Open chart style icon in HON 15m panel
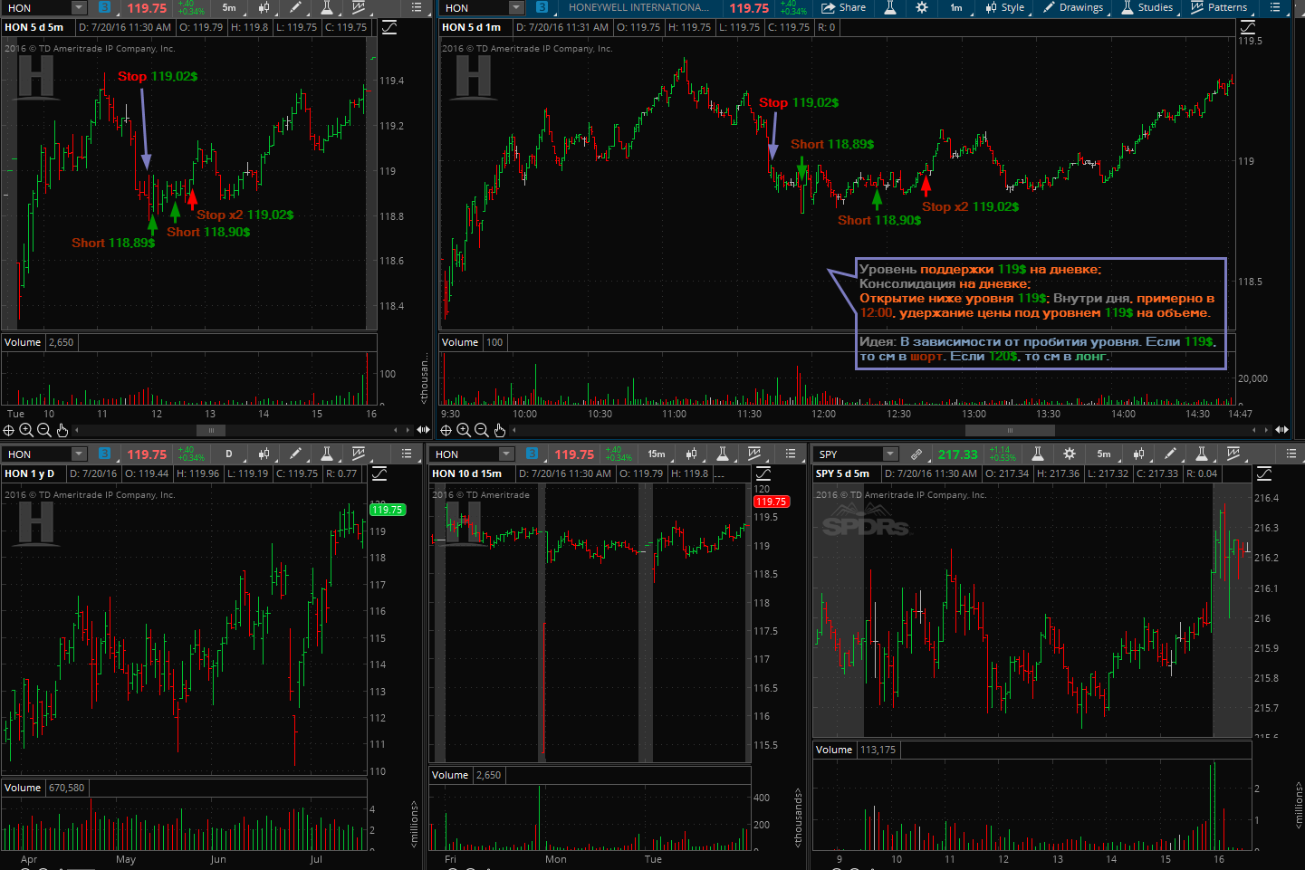 691,454
